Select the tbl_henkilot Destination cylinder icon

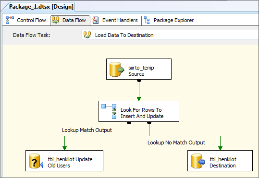point(198,161)
